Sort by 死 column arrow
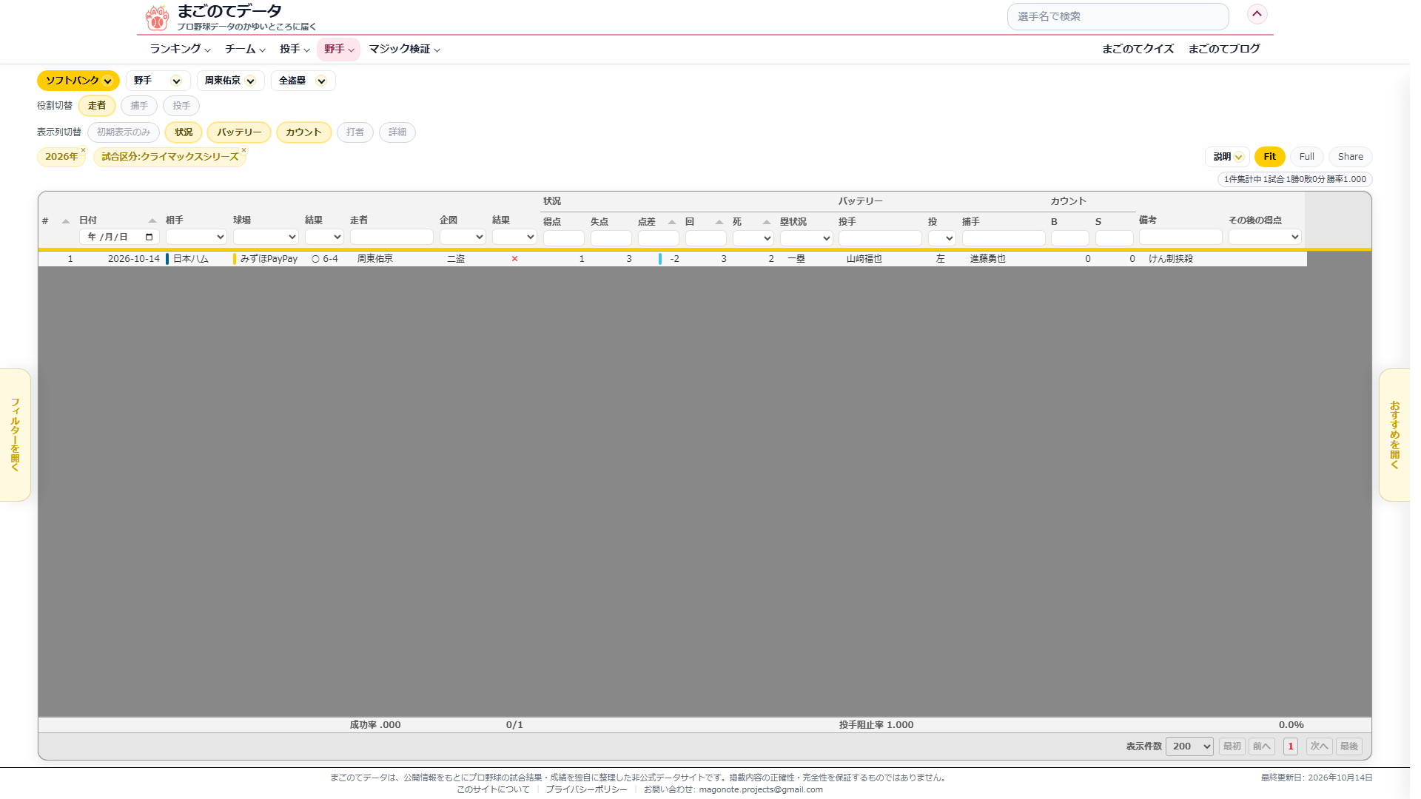Viewport: 1421px width, 799px height. coord(767,222)
